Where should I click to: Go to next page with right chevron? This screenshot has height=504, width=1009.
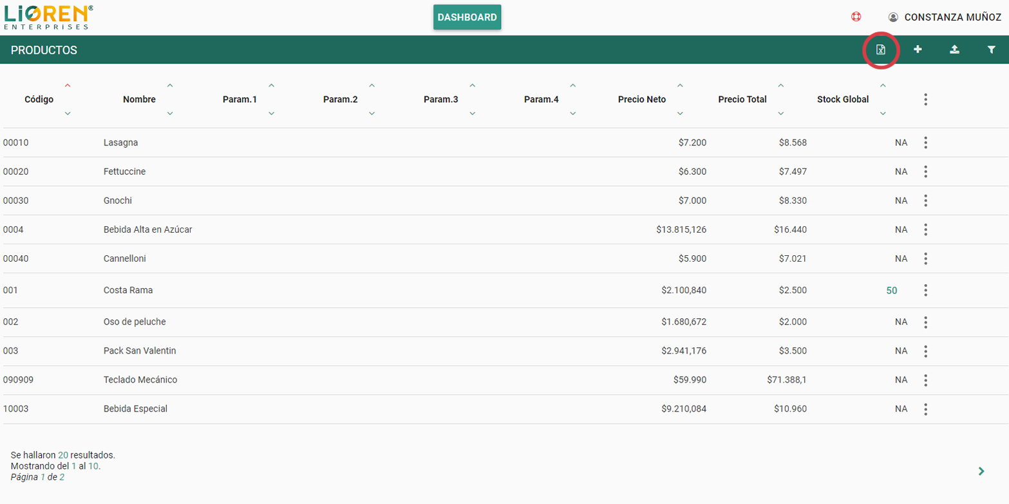981,471
